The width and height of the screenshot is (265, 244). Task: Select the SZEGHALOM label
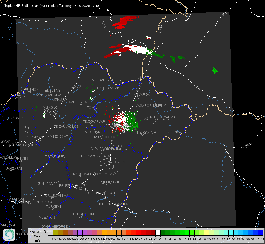pos(83,214)
